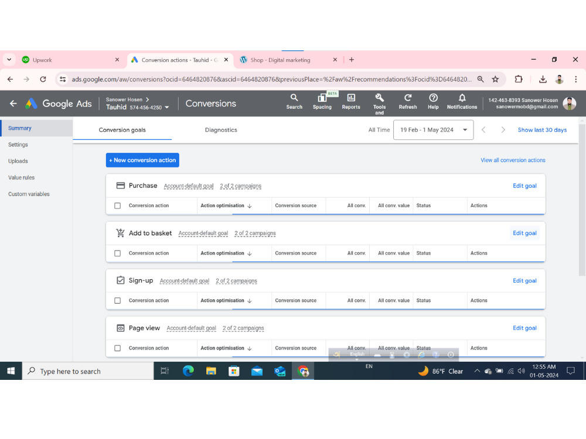Open Custom variables in sidebar
Viewport: 586px width, 439px height.
pos(29,194)
